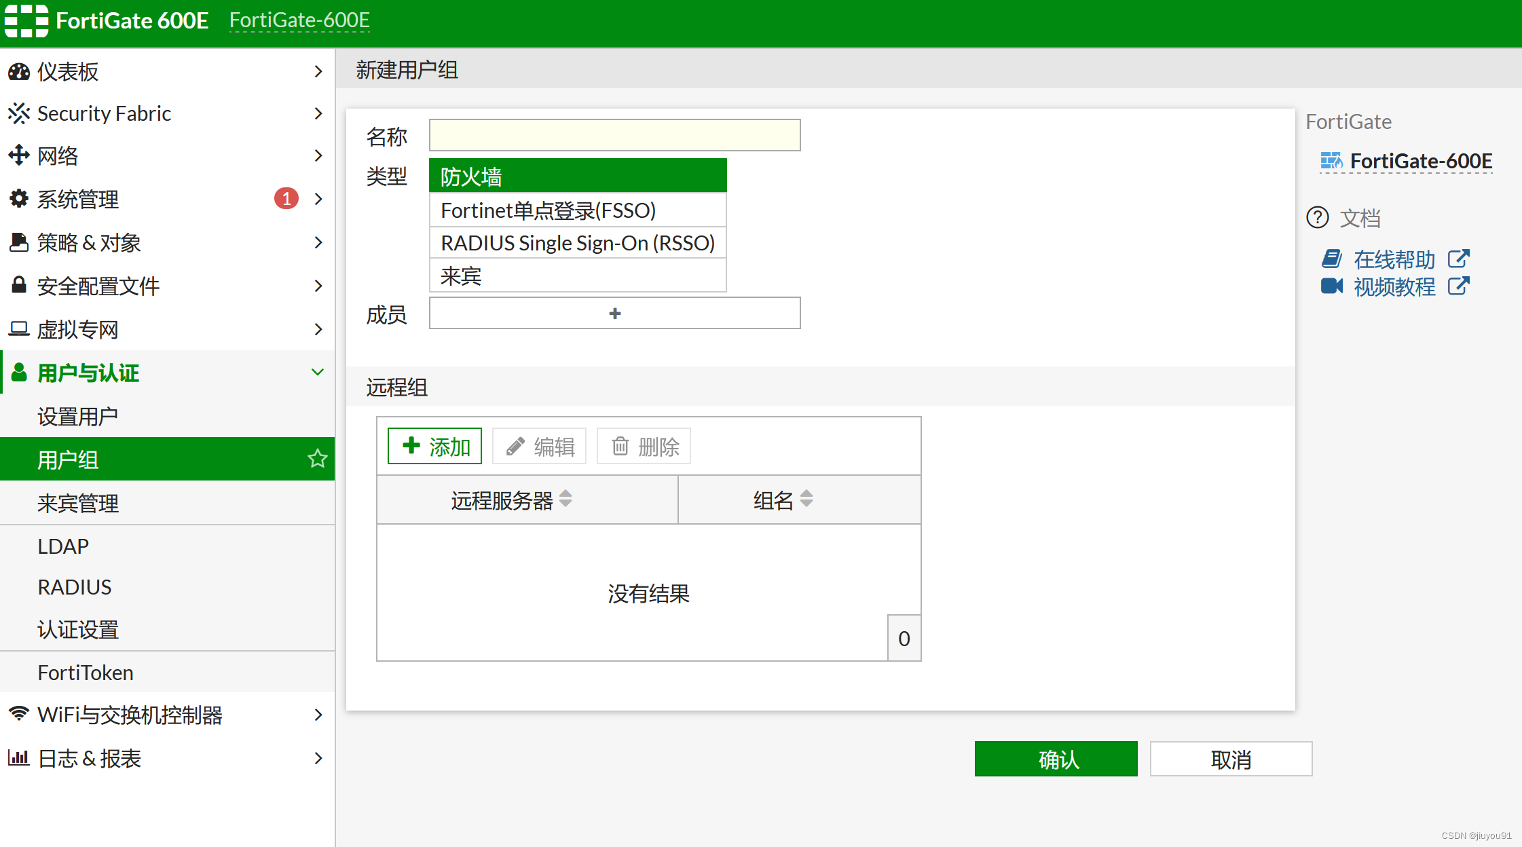
Task: Sort by 远程服务器 column arrows
Action: point(565,500)
